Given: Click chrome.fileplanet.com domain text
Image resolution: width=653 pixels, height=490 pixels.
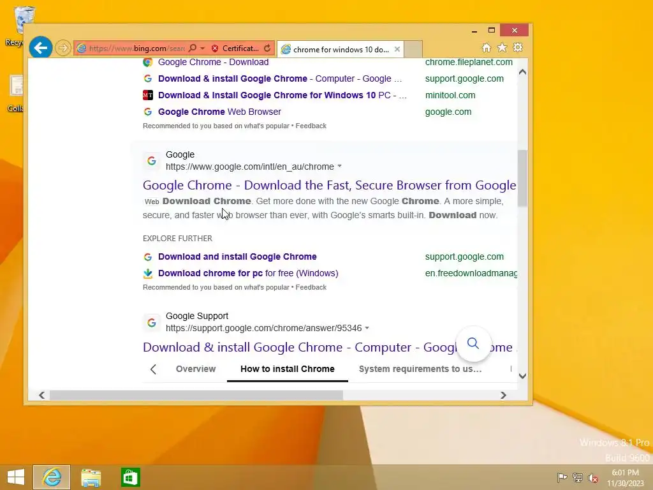Looking at the screenshot, I should tap(469, 62).
